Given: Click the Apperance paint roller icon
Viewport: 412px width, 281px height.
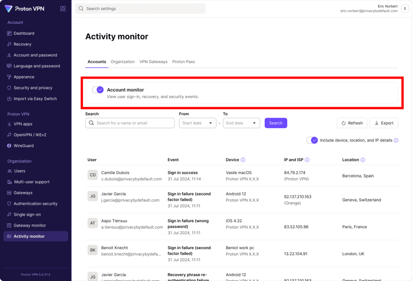Looking at the screenshot, I should [x=9, y=77].
